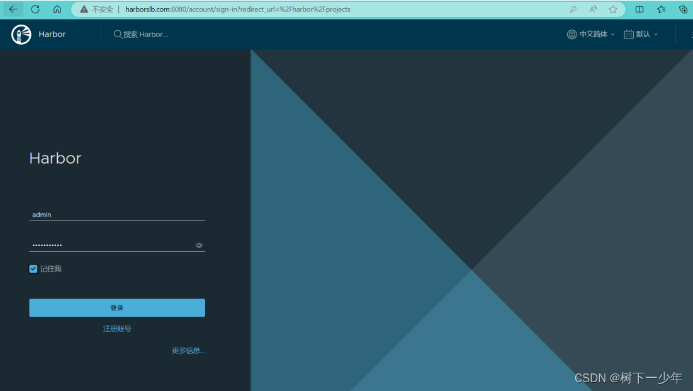Click the 记住我 label text
The width and height of the screenshot is (693, 391).
click(x=50, y=268)
